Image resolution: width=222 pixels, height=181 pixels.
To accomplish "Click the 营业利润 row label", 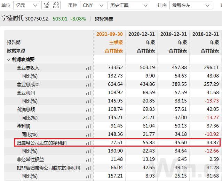I will click(x=26, y=93).
